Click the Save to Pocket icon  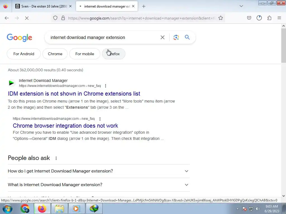(249, 18)
